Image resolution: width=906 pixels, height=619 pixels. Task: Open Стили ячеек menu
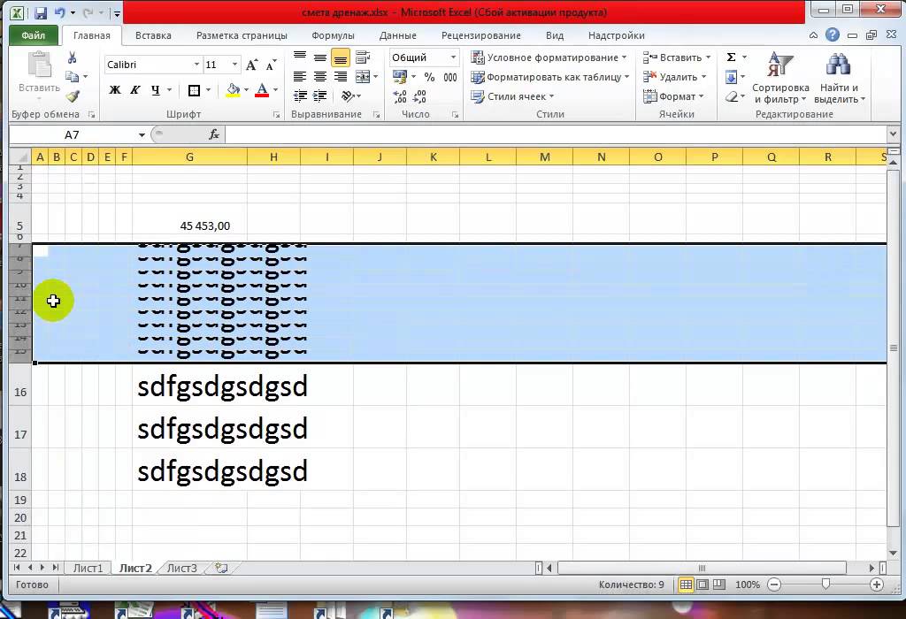[x=512, y=96]
